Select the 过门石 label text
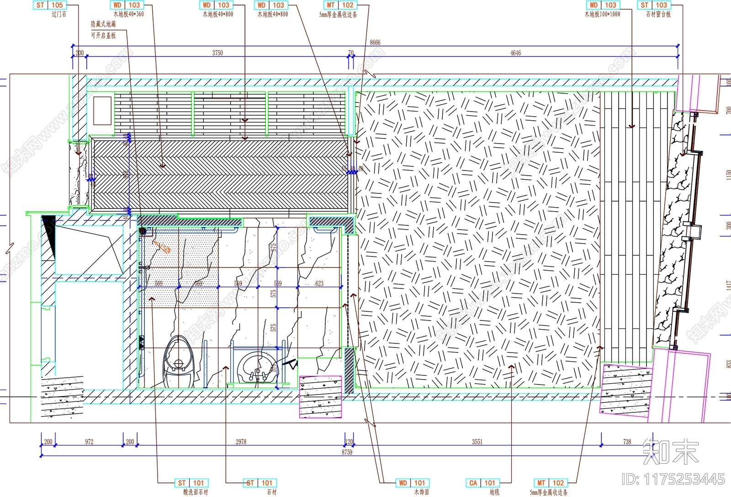 click(59, 15)
